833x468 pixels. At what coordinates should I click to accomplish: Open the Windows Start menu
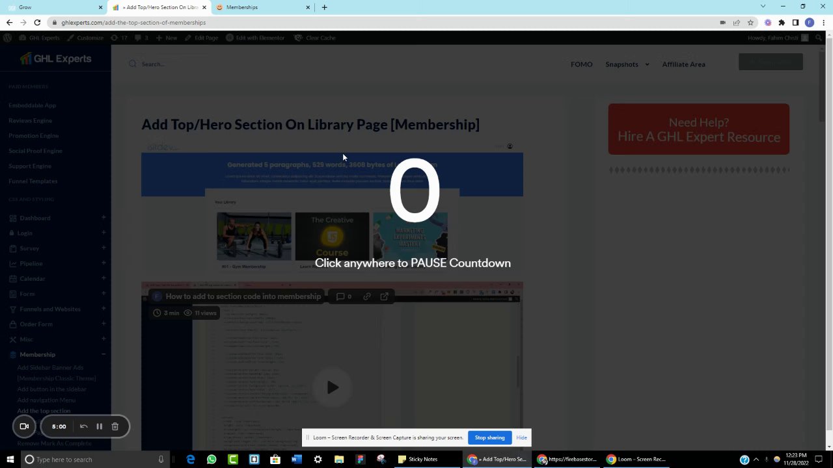click(x=10, y=460)
